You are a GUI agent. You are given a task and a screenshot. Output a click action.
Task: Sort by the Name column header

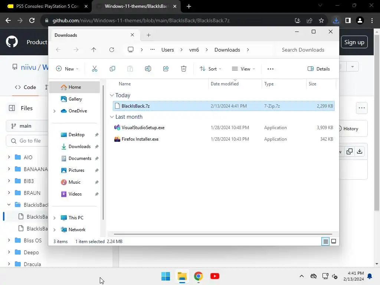coord(125,83)
